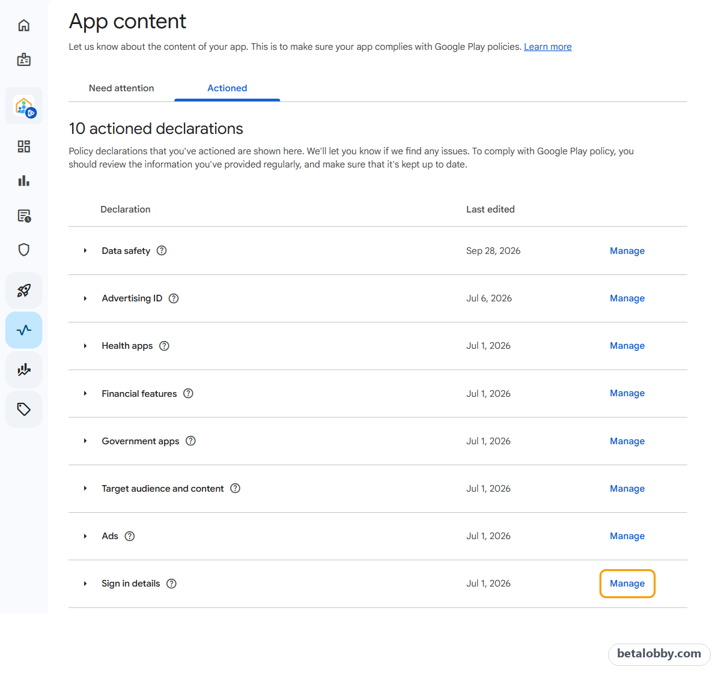The image size is (721, 676).
Task: Open the Grow chart sidebar icon
Action: [24, 370]
